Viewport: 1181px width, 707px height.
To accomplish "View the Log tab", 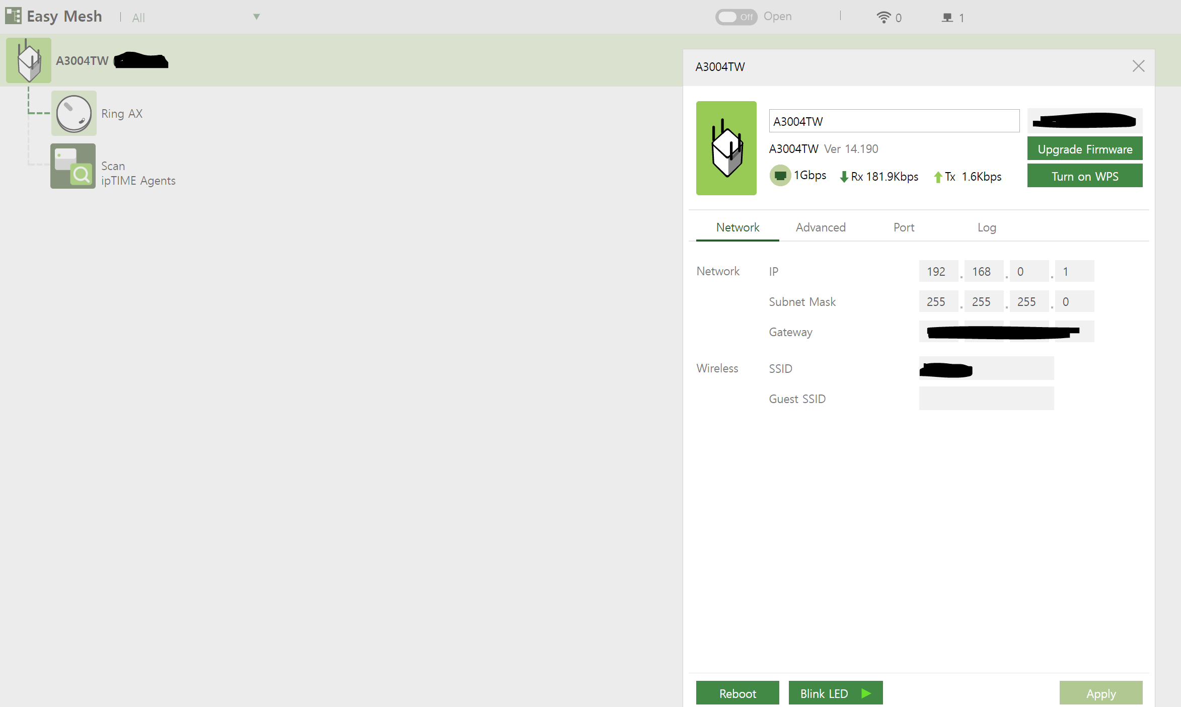I will pyautogui.click(x=987, y=227).
